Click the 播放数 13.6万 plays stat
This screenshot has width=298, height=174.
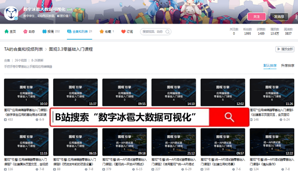[275, 31]
